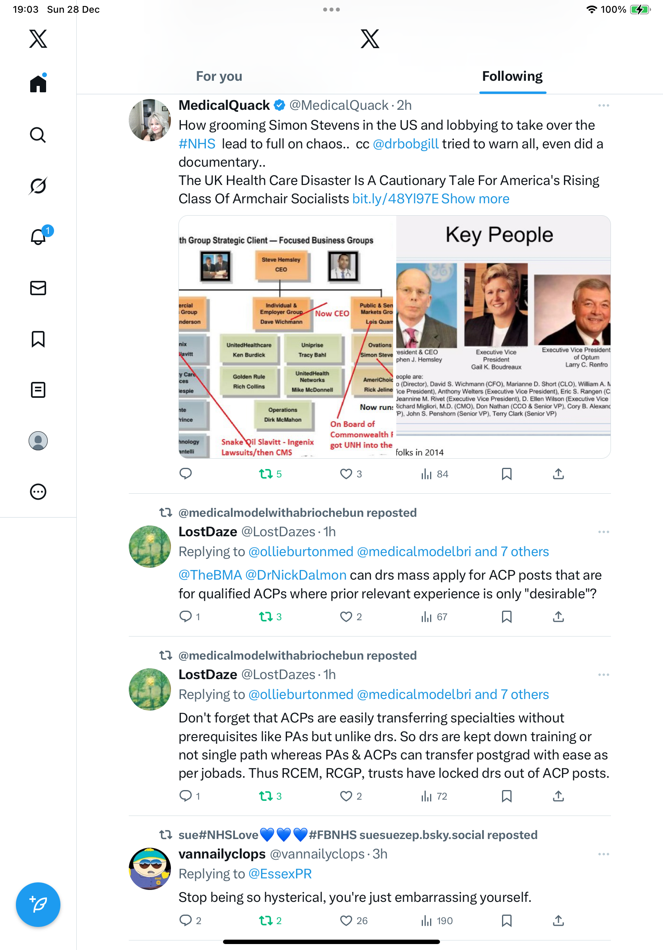Open more options on vannailyclops post
The height and width of the screenshot is (950, 663).
603,854
